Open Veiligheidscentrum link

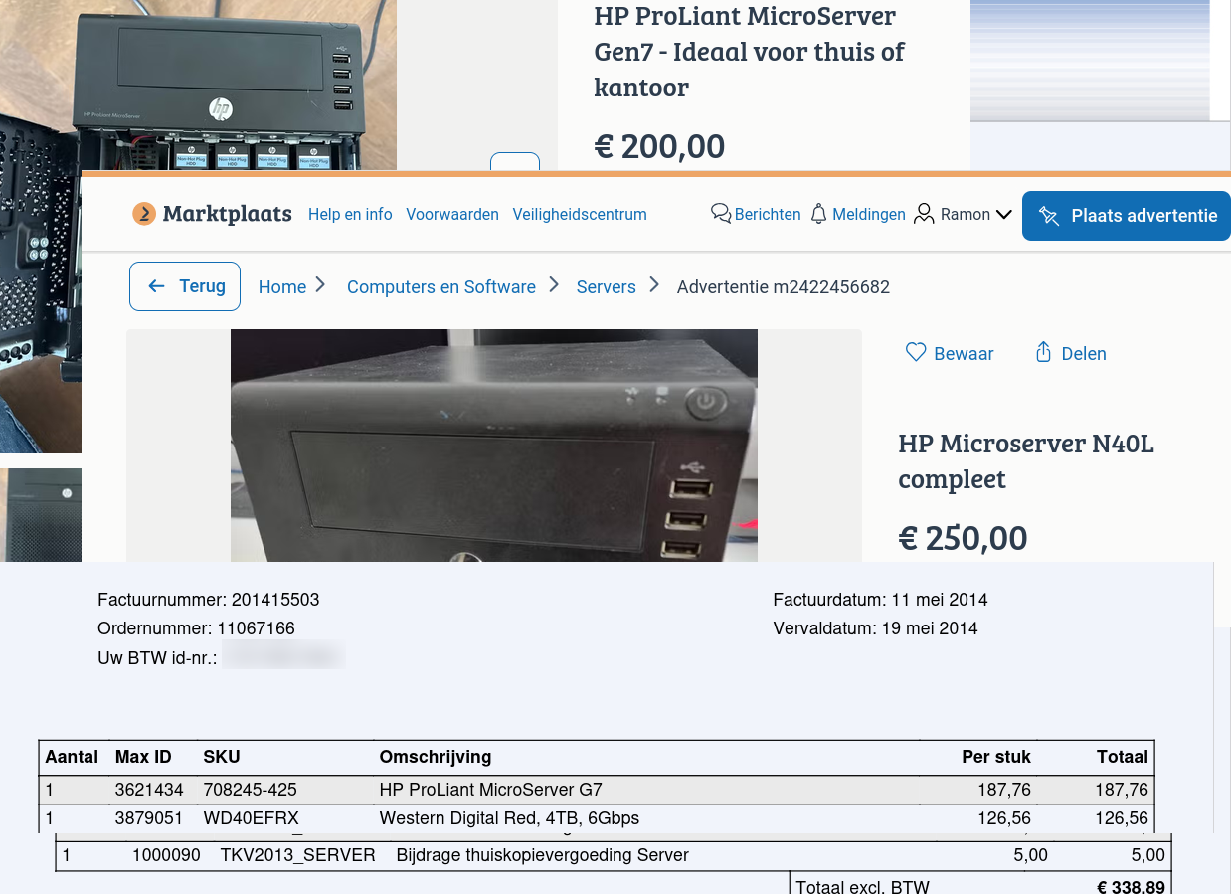(580, 214)
